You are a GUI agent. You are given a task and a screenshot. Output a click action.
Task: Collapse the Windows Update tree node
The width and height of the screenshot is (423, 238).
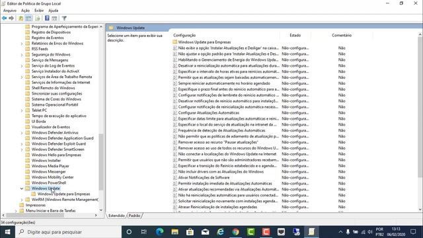click(x=22, y=188)
